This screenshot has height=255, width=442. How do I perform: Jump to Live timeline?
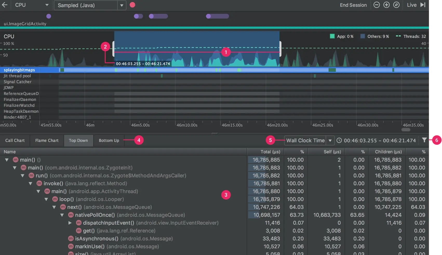(412, 5)
